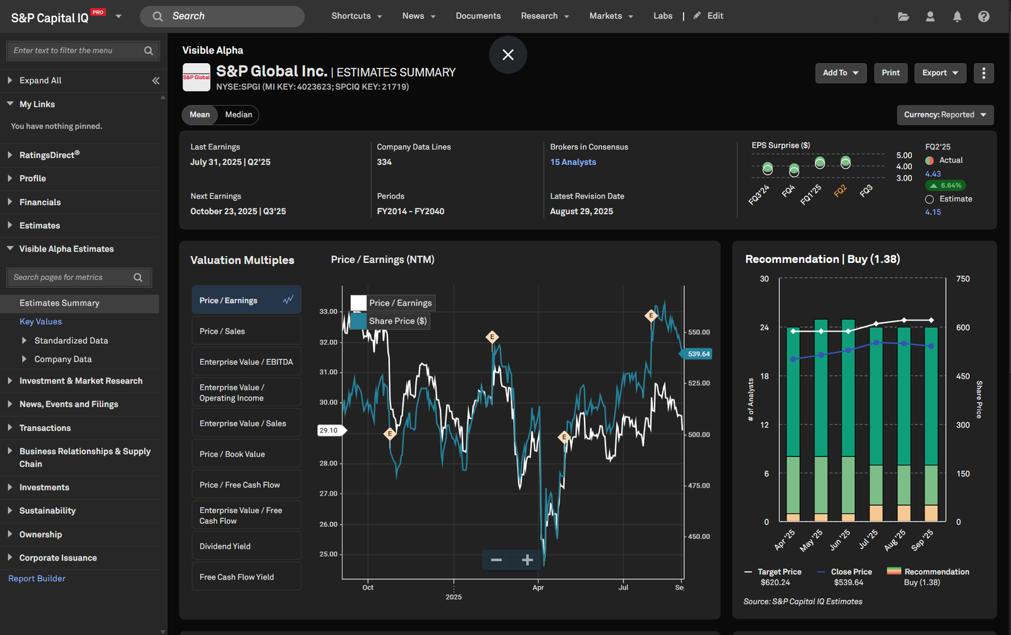Open the Report Builder link
This screenshot has width=1011, height=635.
pyautogui.click(x=37, y=579)
